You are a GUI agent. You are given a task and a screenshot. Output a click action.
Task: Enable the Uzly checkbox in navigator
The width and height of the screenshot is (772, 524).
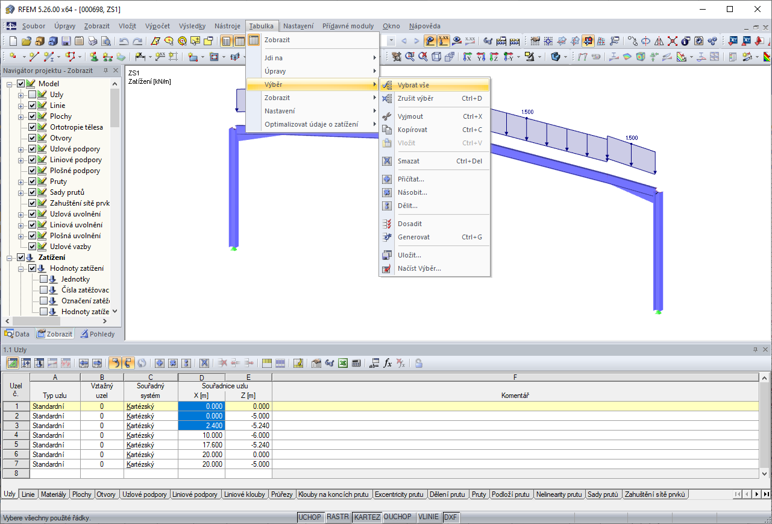pos(33,95)
